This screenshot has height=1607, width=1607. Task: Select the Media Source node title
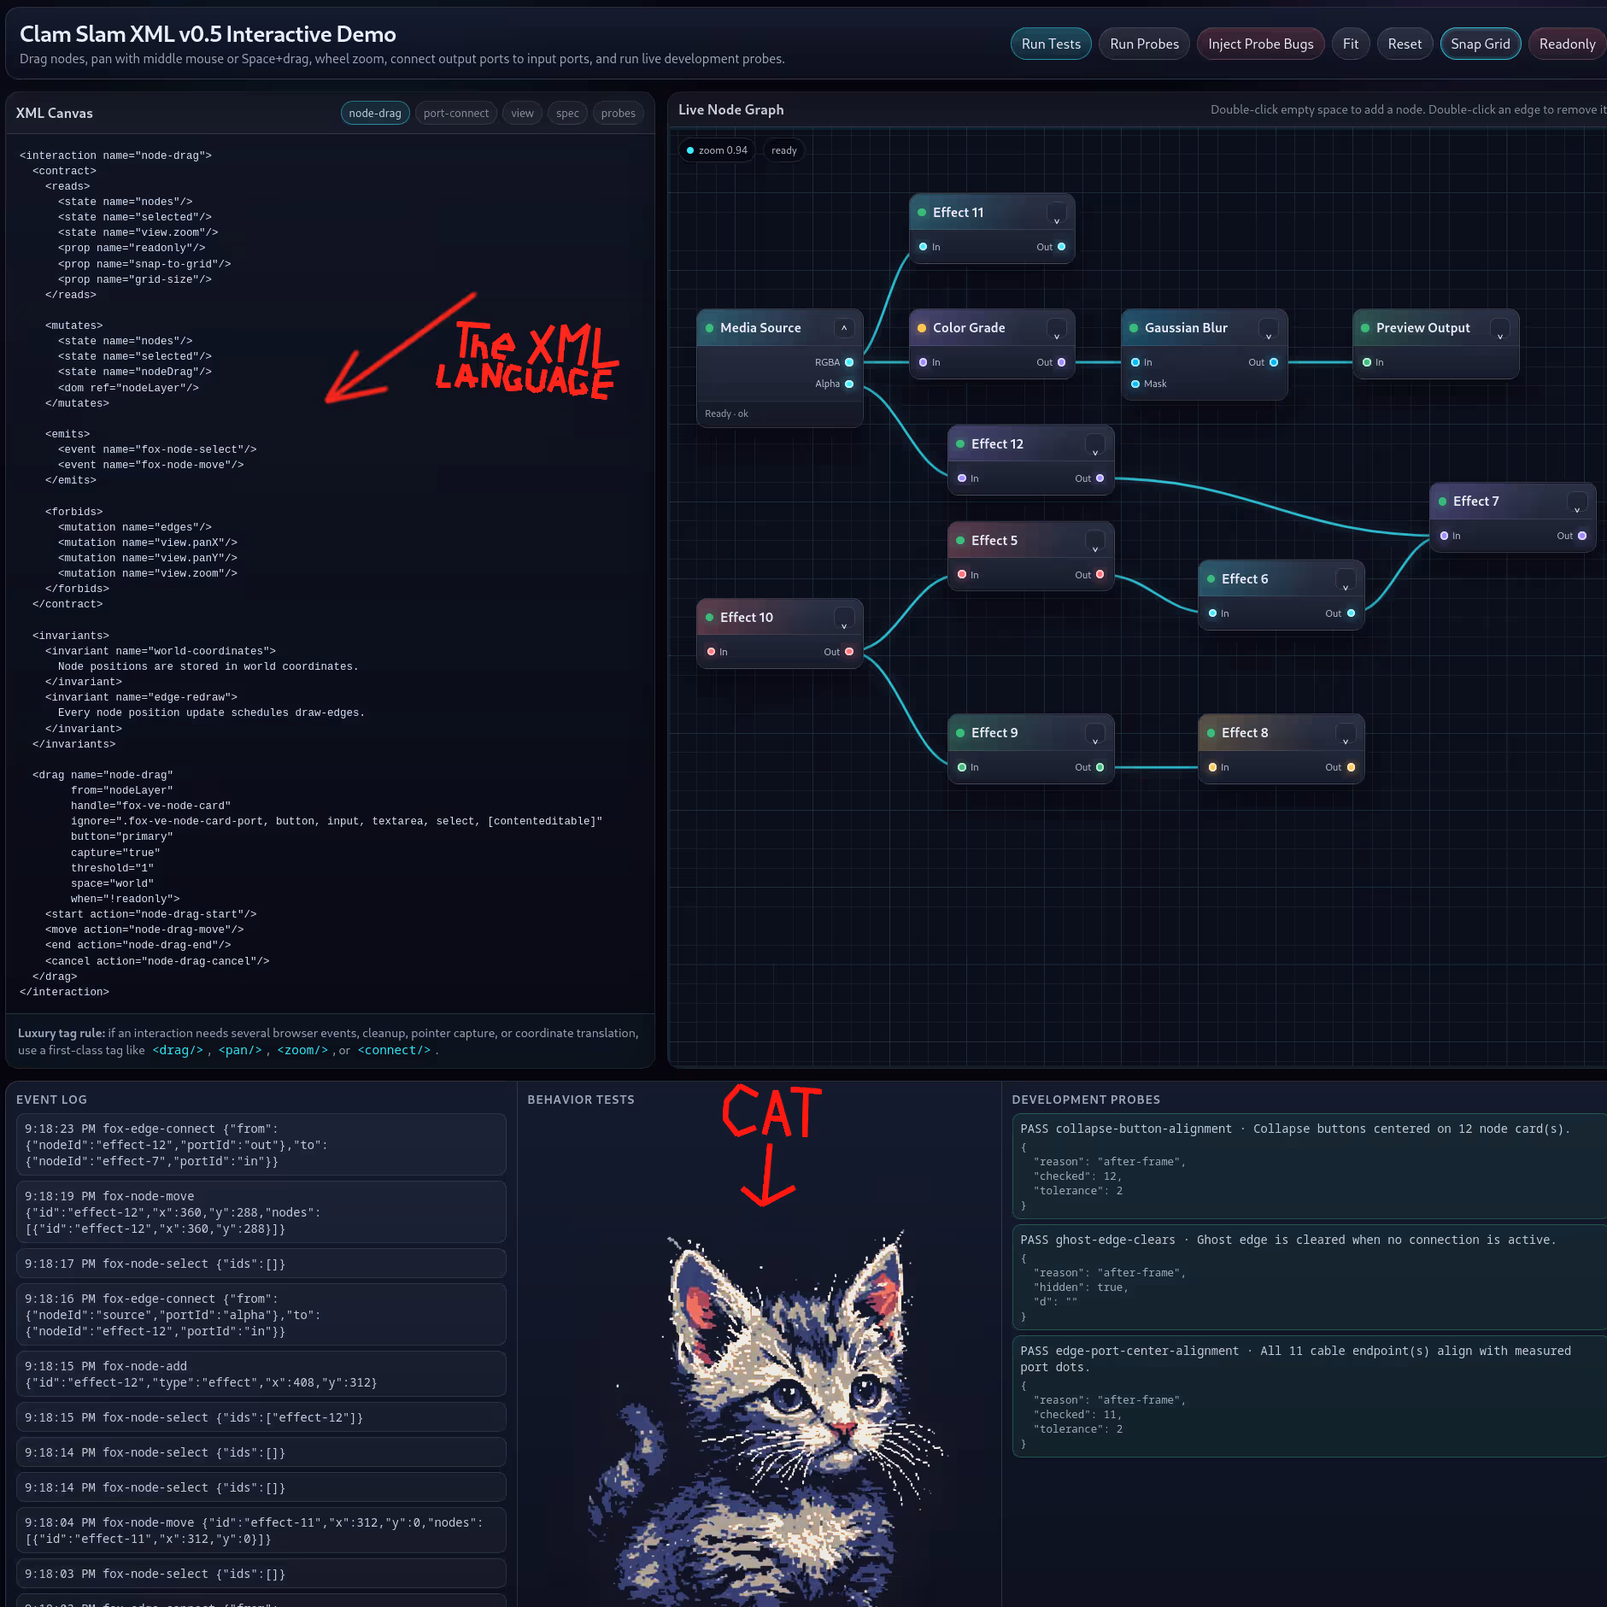tap(760, 328)
